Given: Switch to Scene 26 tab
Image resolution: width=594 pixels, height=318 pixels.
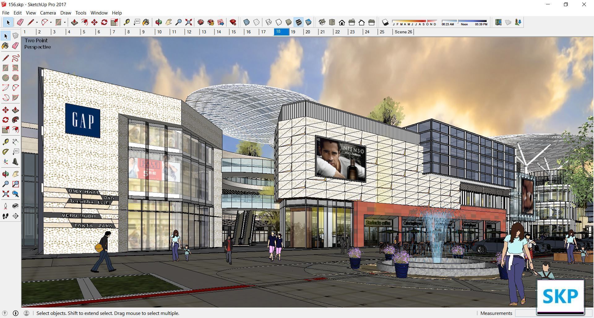Looking at the screenshot, I should [403, 32].
